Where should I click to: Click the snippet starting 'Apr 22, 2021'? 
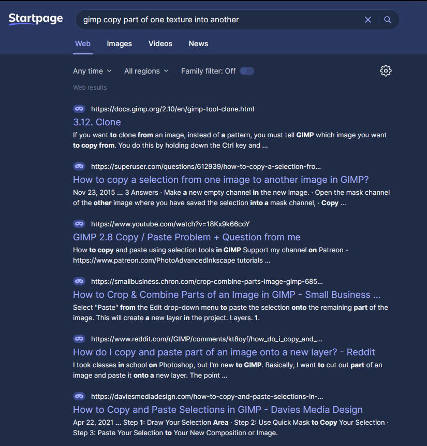click(230, 427)
